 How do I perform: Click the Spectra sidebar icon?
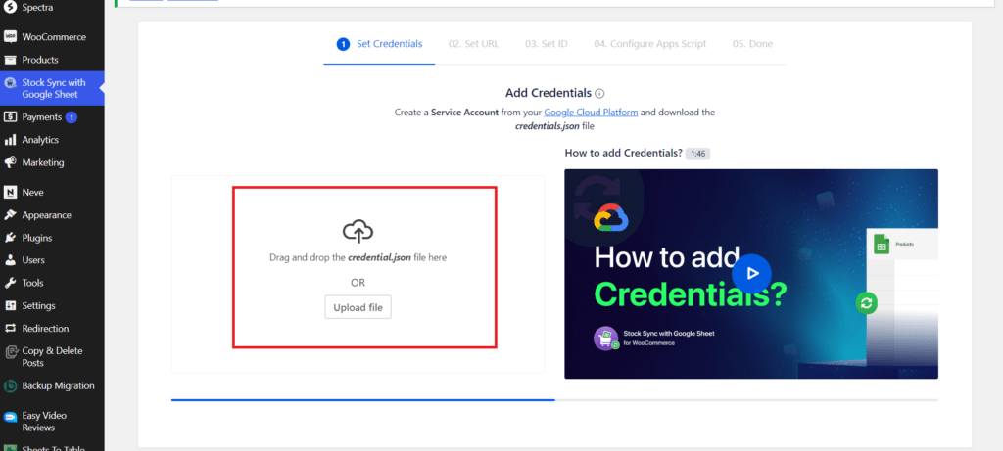10,8
